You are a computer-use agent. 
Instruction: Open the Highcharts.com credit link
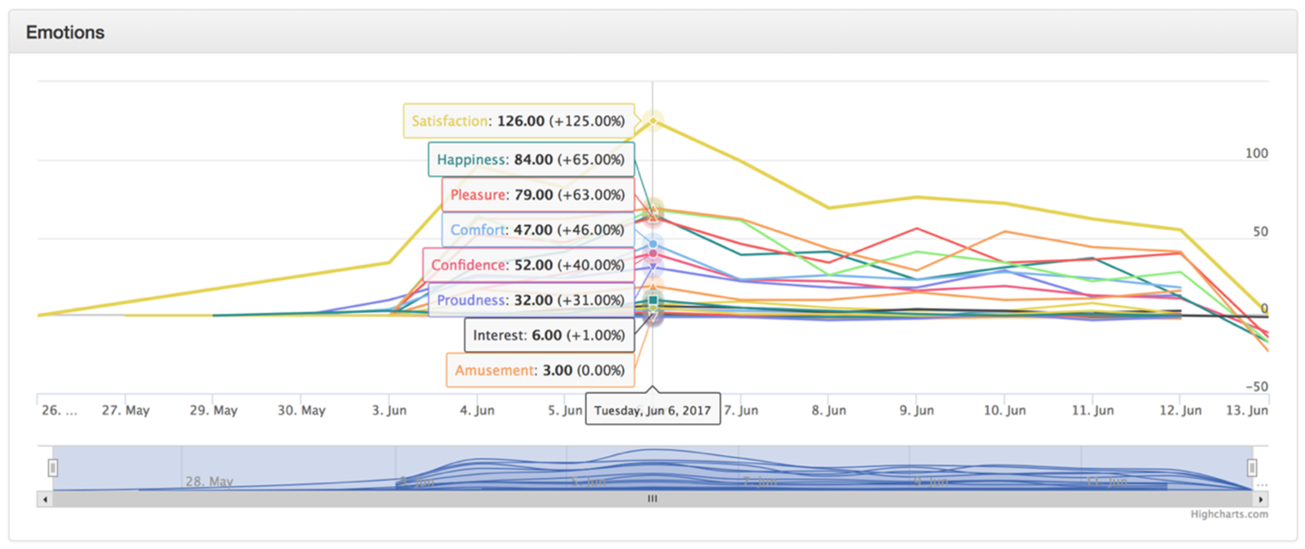click(x=1229, y=514)
